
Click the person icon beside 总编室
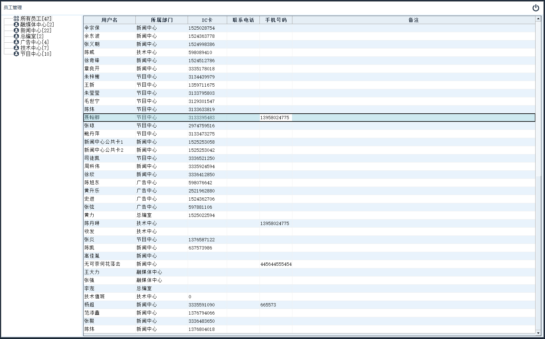(x=16, y=36)
